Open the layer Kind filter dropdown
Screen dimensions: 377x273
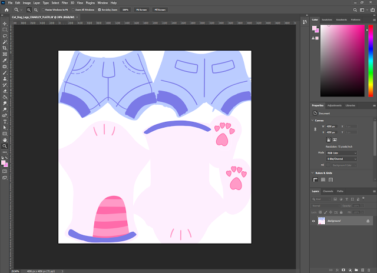pos(321,199)
